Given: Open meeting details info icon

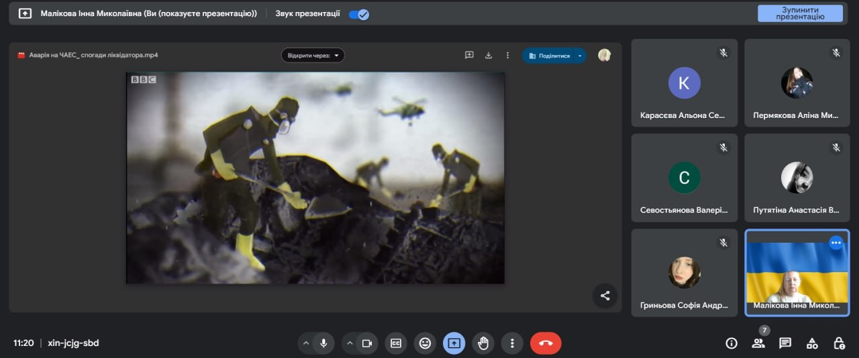Looking at the screenshot, I should click(731, 343).
